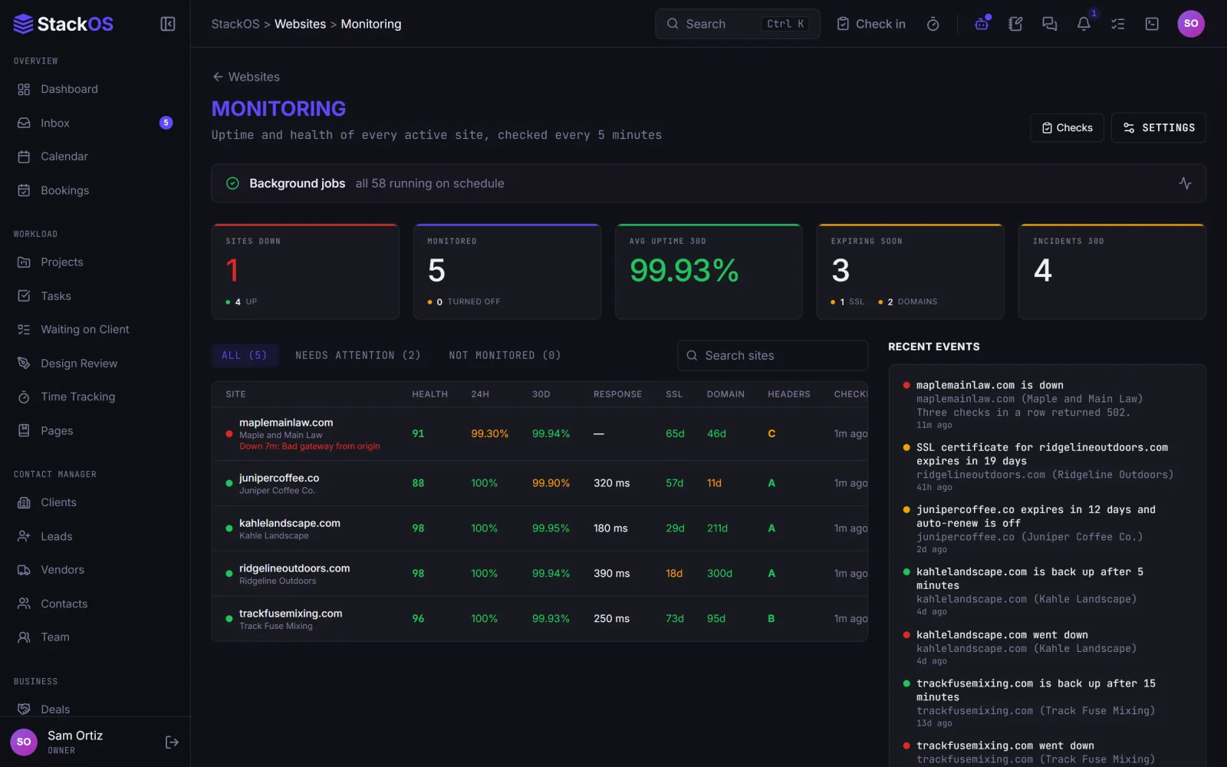The height and width of the screenshot is (767, 1227).
Task: Click the quick note compose icon
Action: 1015,24
